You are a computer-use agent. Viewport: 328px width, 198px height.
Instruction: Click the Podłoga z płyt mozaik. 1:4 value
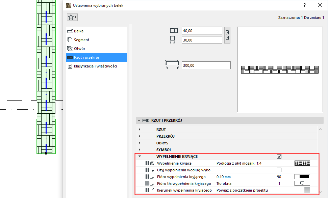click(x=239, y=163)
